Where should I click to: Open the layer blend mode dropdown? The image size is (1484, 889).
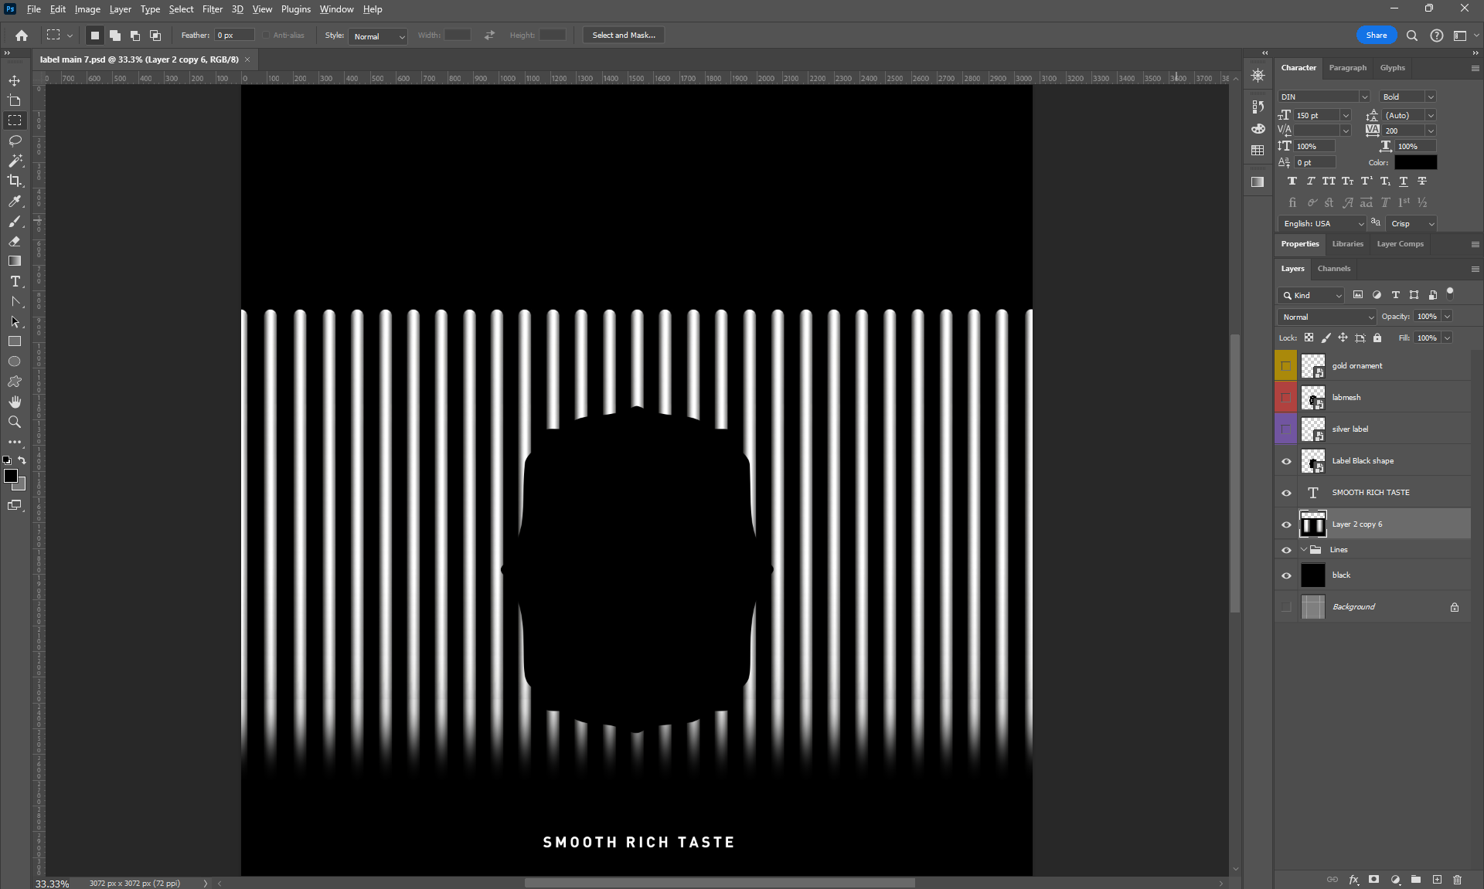click(1326, 317)
